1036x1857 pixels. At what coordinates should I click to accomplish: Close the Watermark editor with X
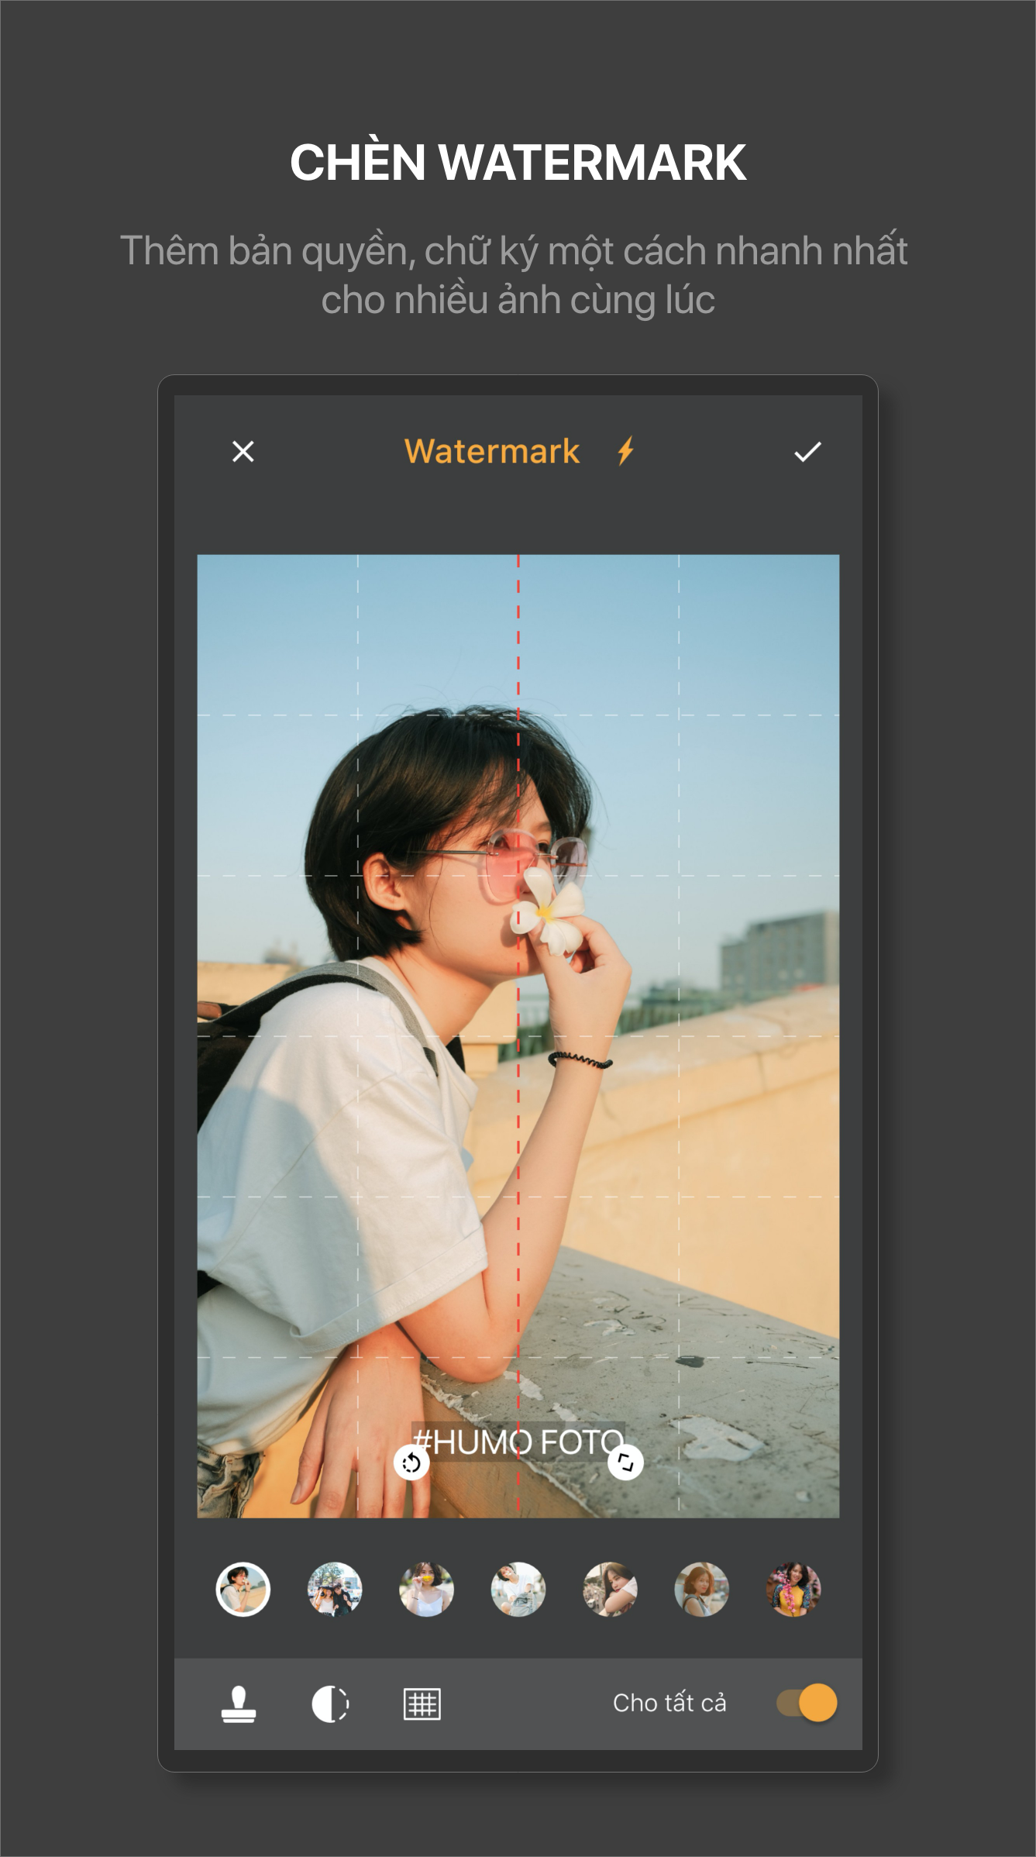243,451
